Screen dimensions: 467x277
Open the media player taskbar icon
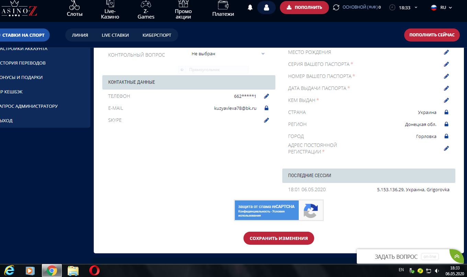(x=30, y=270)
